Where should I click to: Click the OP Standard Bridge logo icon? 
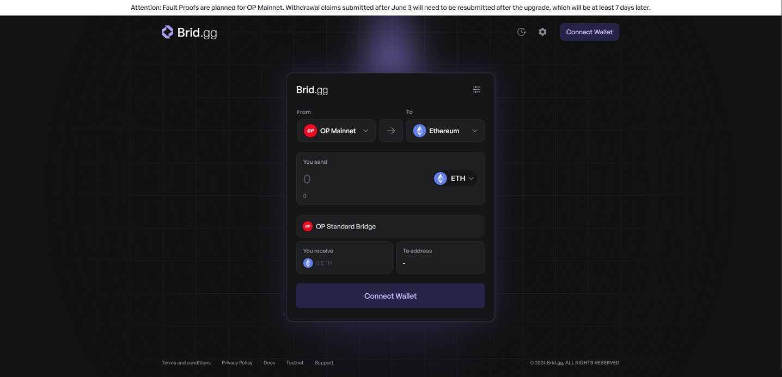click(308, 226)
